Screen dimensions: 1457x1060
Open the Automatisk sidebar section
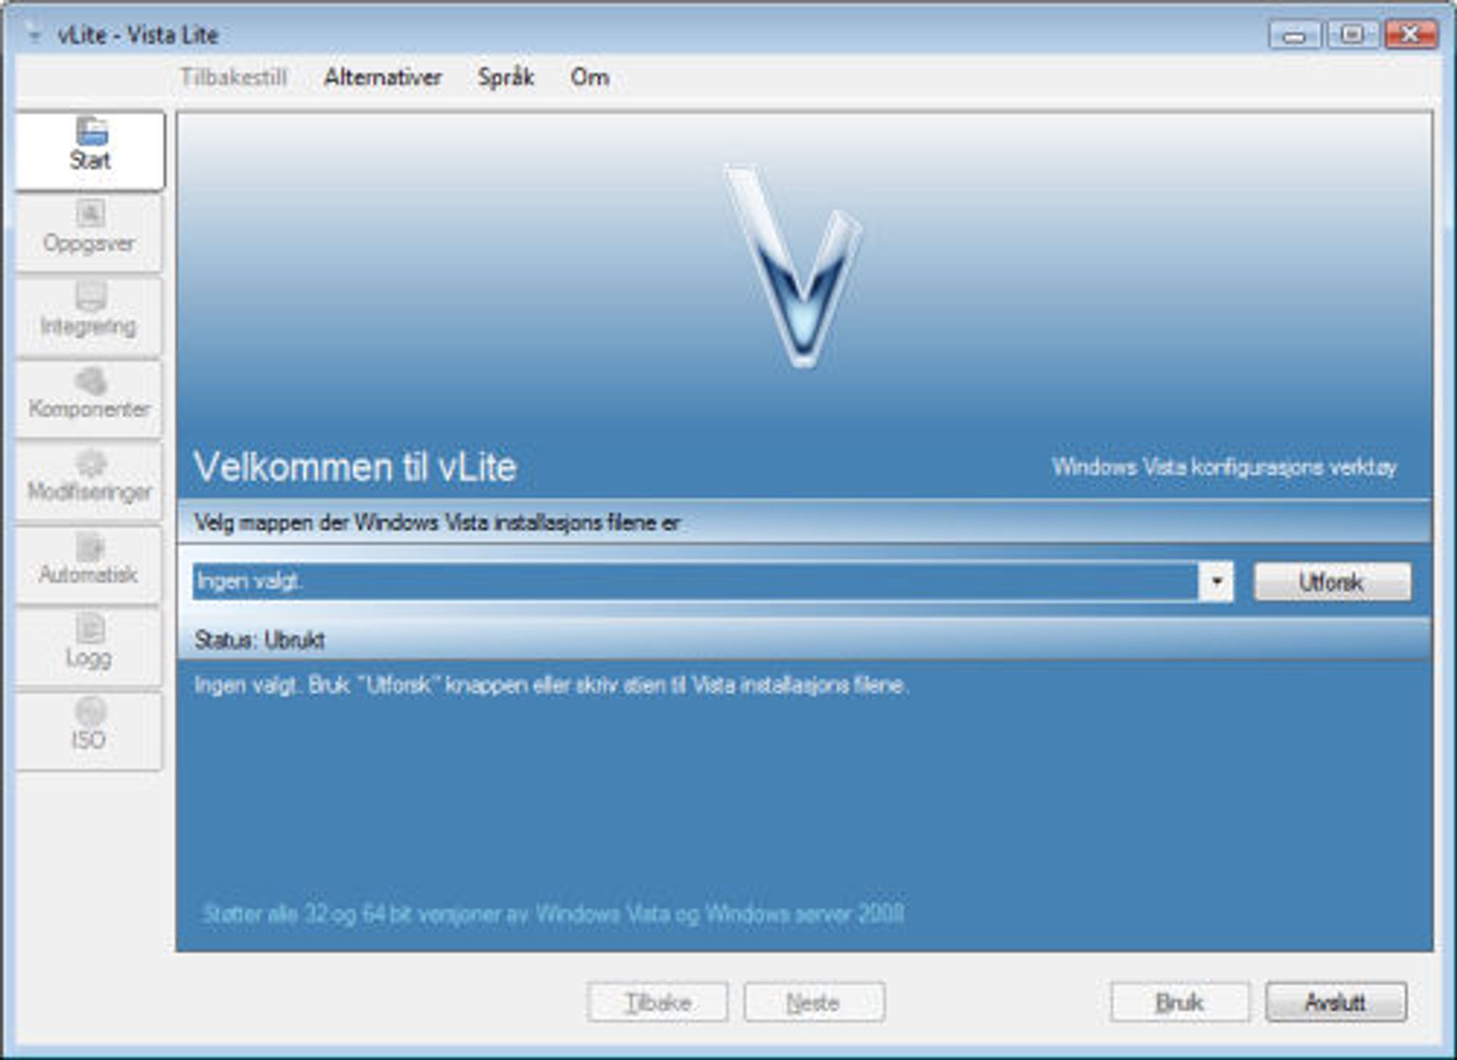pyautogui.click(x=89, y=565)
